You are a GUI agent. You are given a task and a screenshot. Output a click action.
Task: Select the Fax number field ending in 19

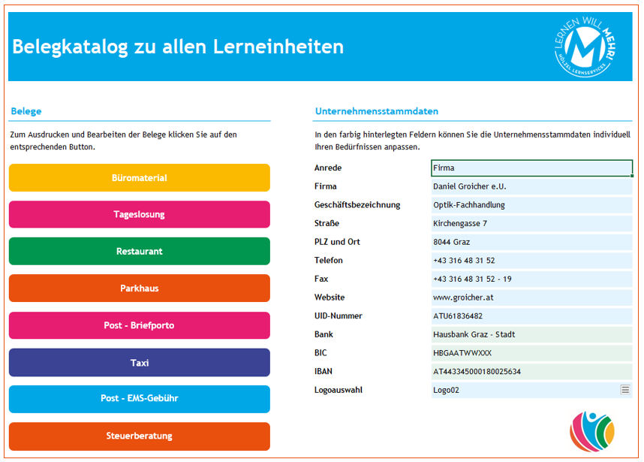531,279
